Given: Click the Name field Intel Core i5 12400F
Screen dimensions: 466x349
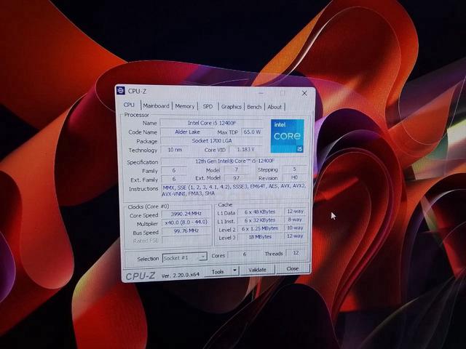Looking at the screenshot, I should click(x=212, y=123).
